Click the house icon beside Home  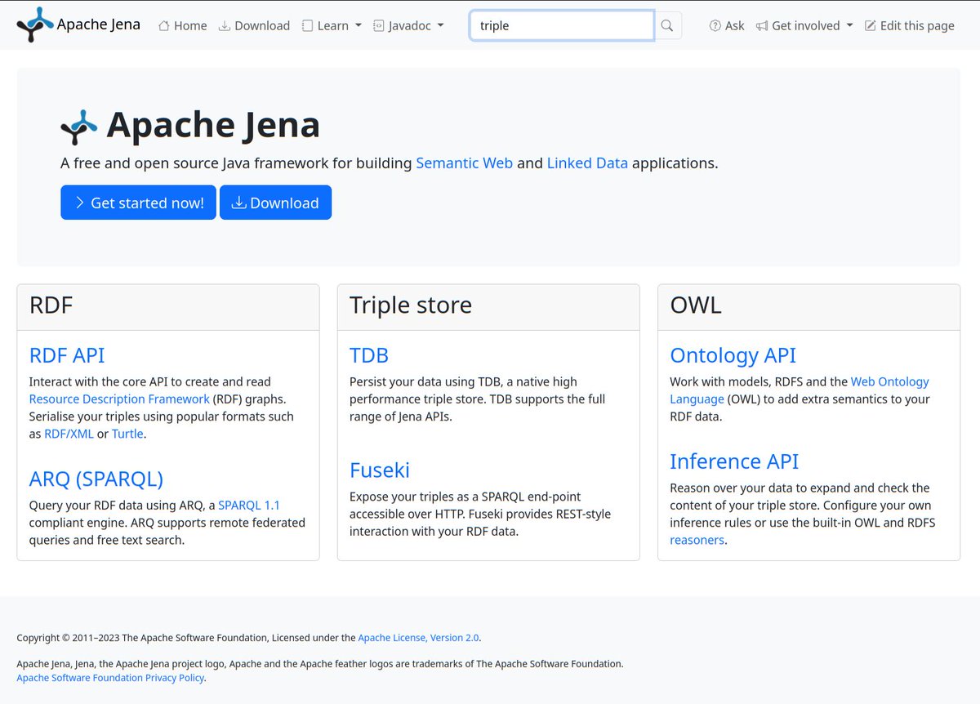pyautogui.click(x=163, y=25)
